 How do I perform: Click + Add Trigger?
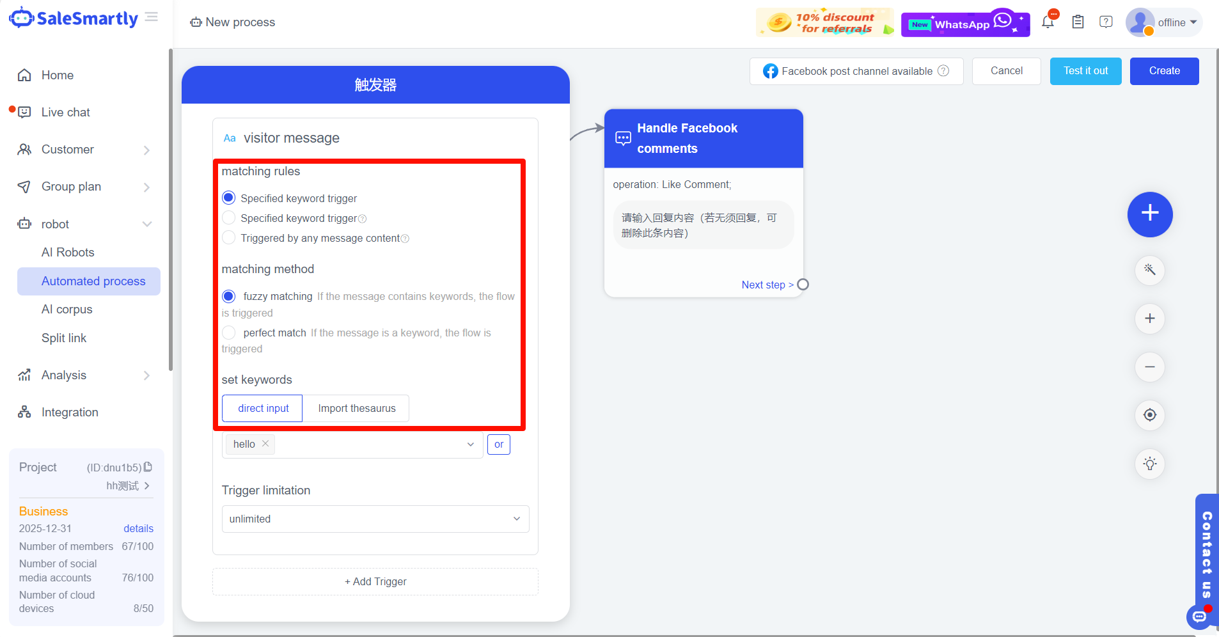[375, 582]
